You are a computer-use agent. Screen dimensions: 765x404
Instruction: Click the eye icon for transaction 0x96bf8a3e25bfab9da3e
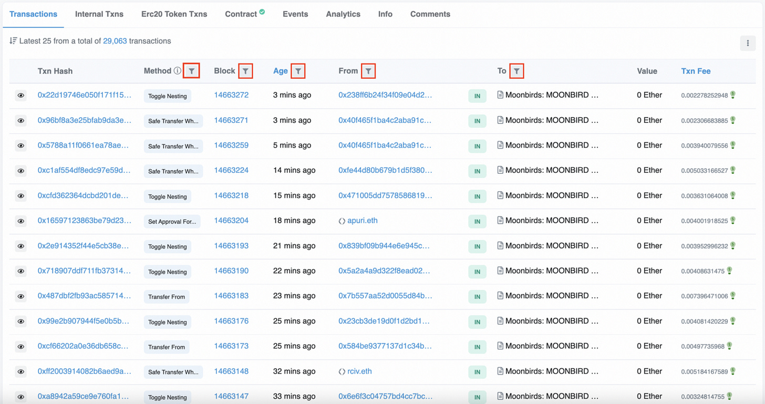click(x=21, y=121)
